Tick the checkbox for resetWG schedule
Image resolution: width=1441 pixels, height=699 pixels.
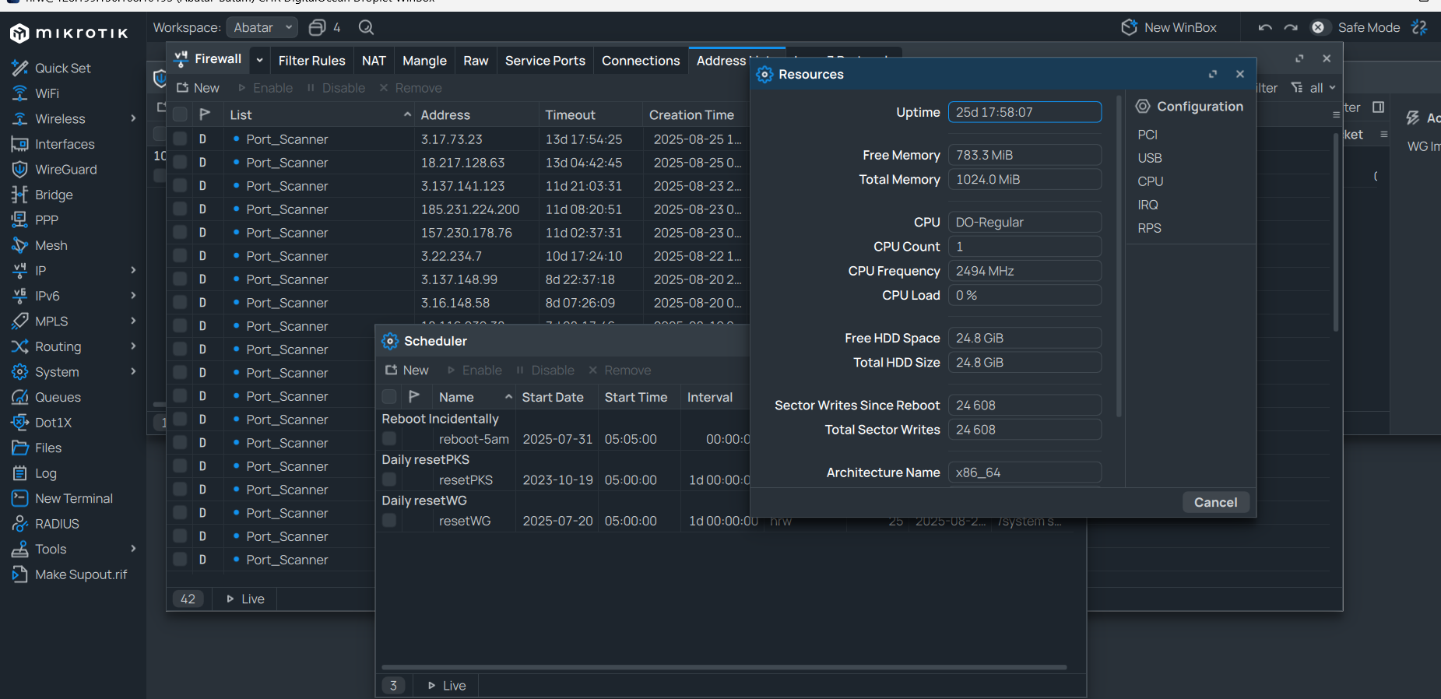click(x=389, y=521)
